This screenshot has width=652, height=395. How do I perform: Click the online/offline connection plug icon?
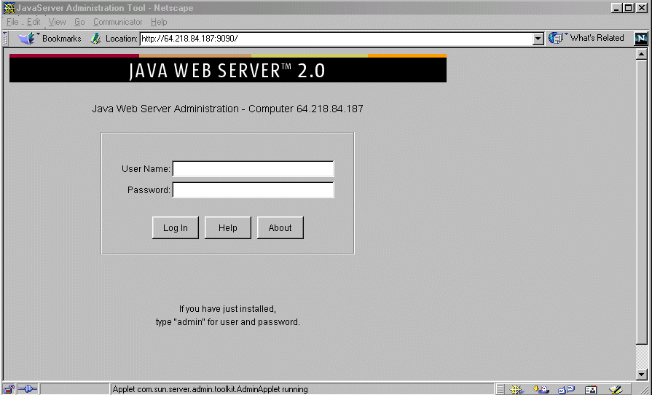[x=28, y=389]
